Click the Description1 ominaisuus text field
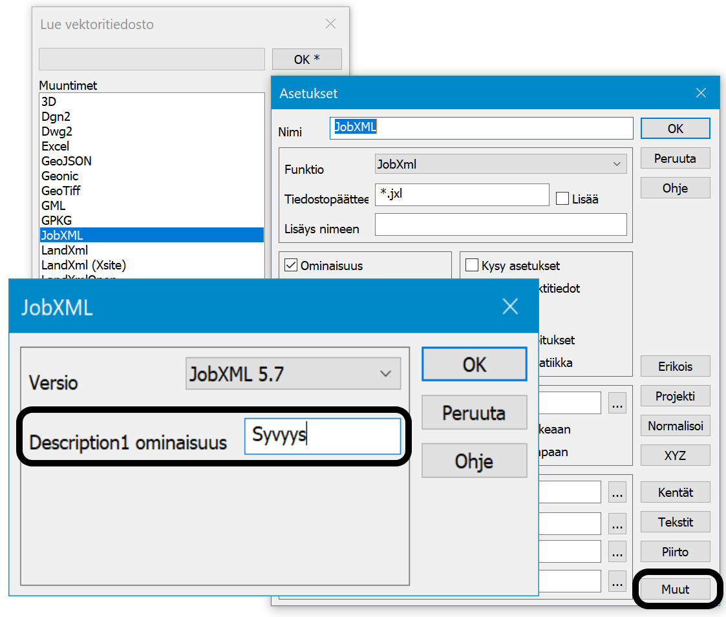This screenshot has height=617, width=726. coord(322,435)
